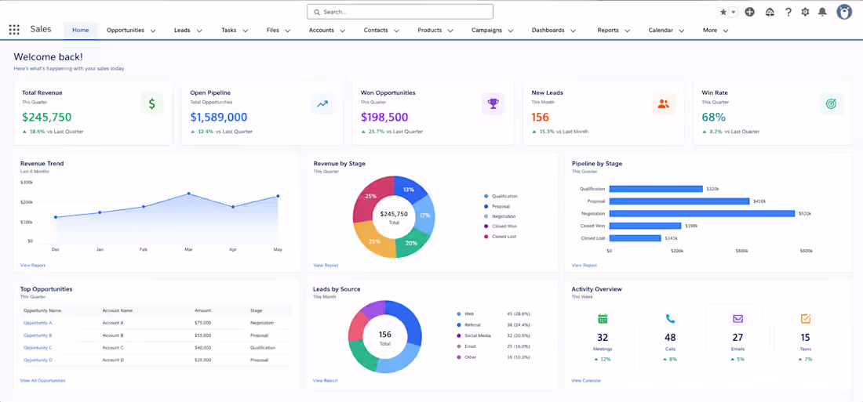Click the Proposal bar in Pipeline by Stage
The image size is (863, 402).
[x=679, y=201]
